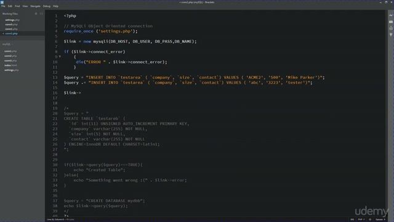Click 'CREATE TABLE' comment text on line 21

click(x=78, y=118)
